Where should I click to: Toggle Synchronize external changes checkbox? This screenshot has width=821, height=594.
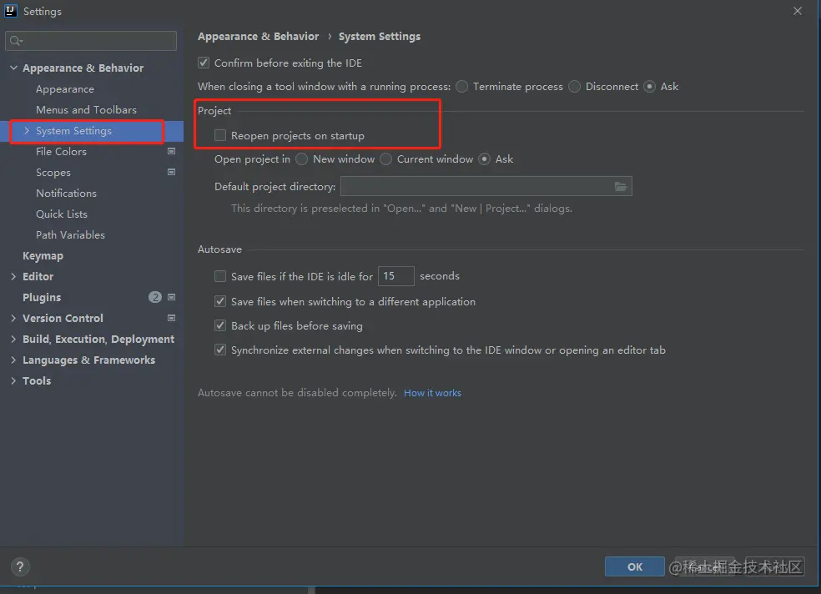point(220,350)
